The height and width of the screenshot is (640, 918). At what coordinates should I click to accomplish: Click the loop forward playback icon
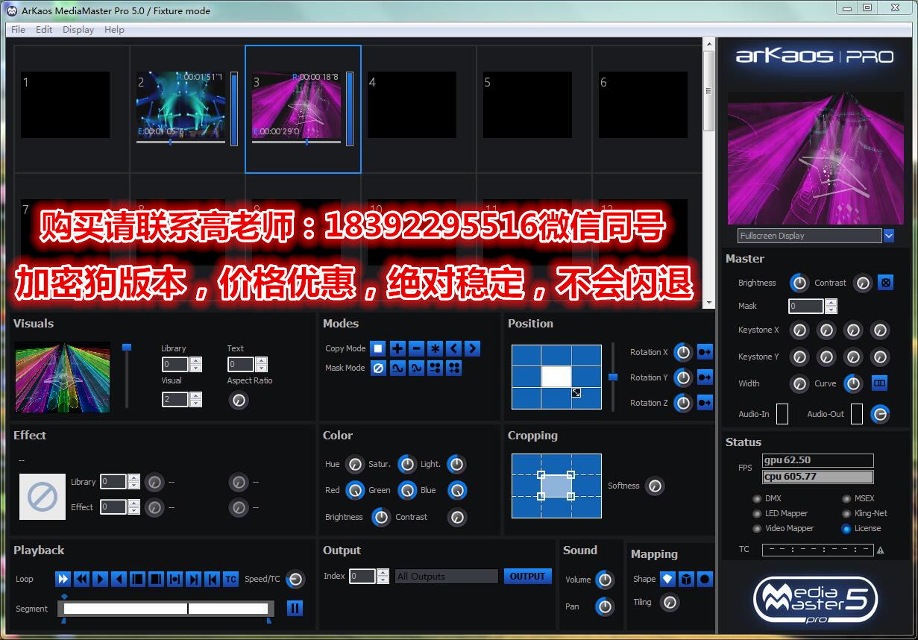(x=63, y=579)
